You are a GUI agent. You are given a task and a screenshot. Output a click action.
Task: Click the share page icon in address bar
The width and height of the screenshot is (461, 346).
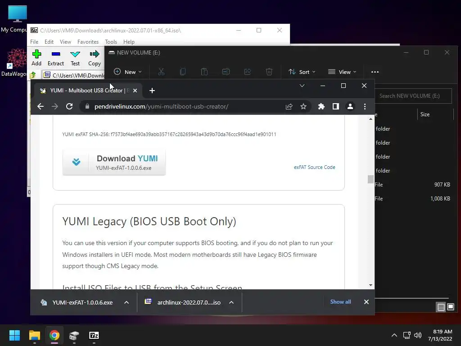[x=289, y=106]
